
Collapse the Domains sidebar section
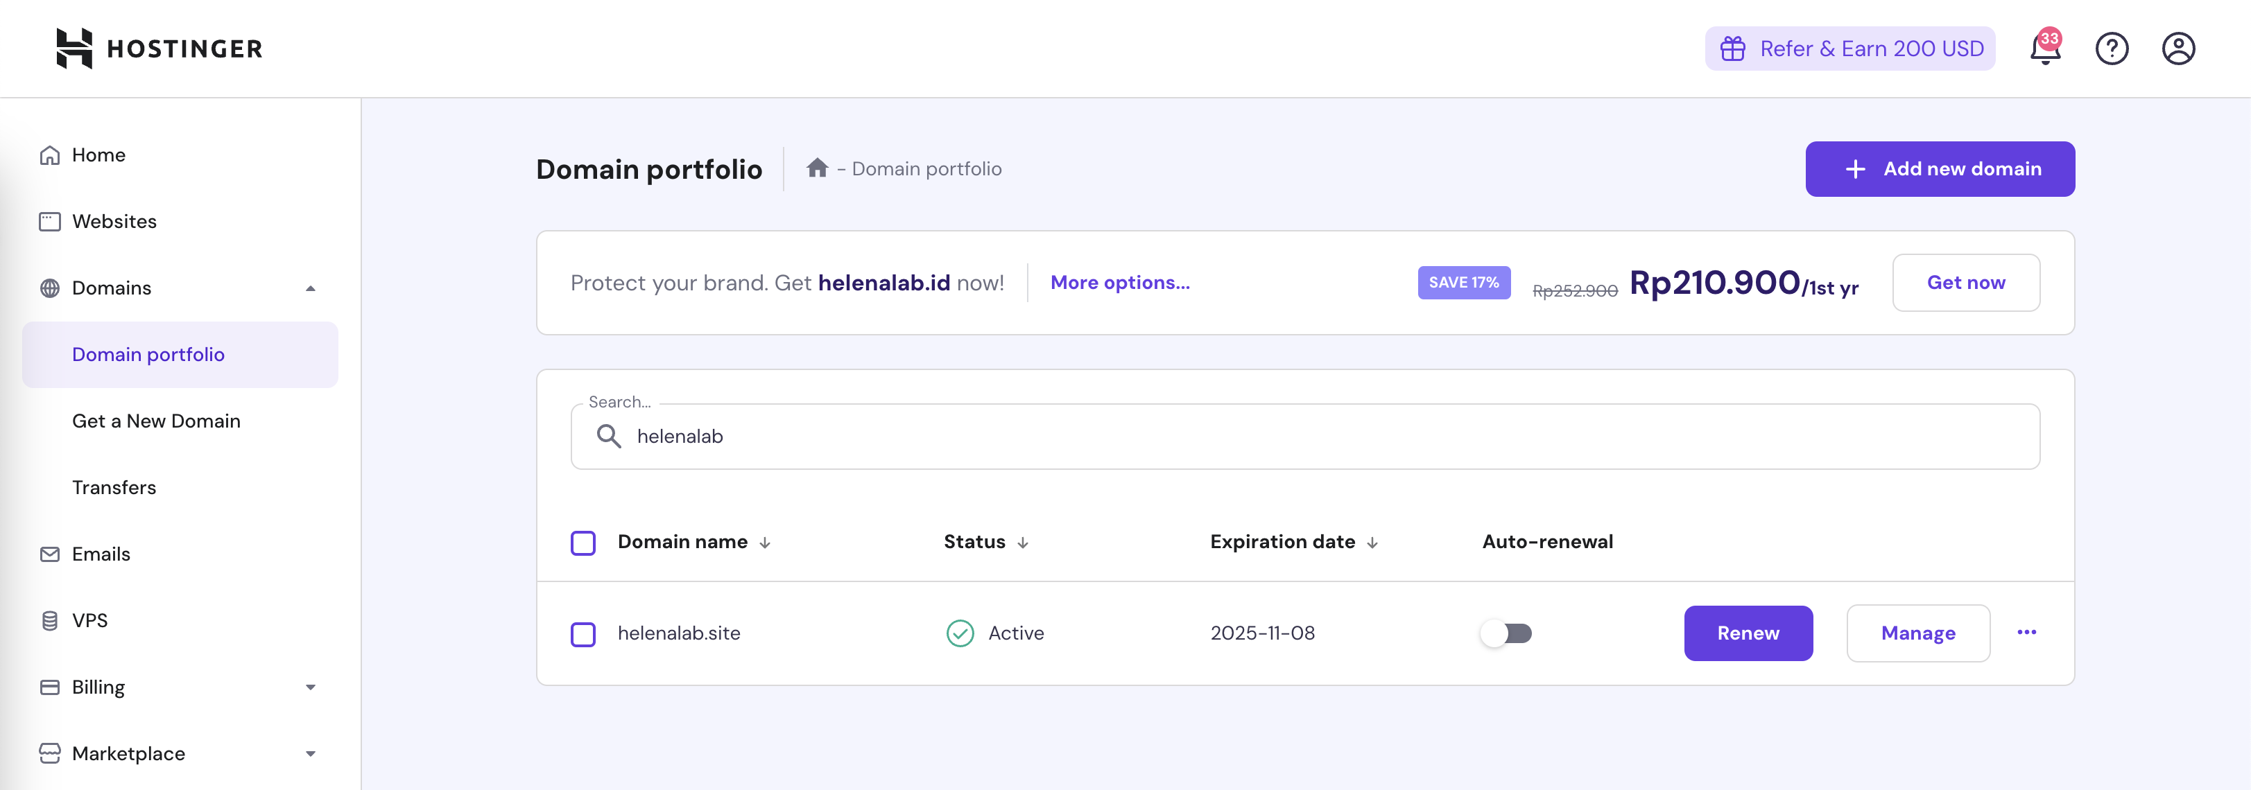(x=310, y=288)
